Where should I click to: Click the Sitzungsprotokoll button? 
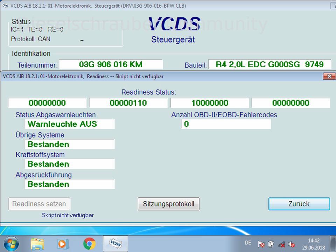(x=169, y=204)
